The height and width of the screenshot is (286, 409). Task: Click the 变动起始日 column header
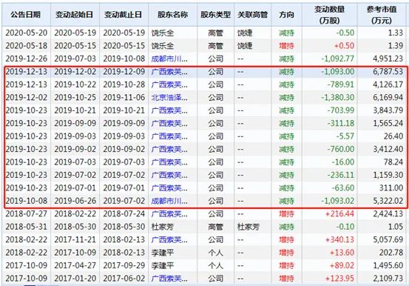coord(75,15)
